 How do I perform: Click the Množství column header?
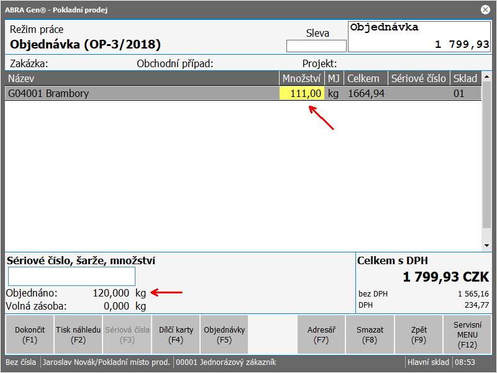[x=301, y=78]
